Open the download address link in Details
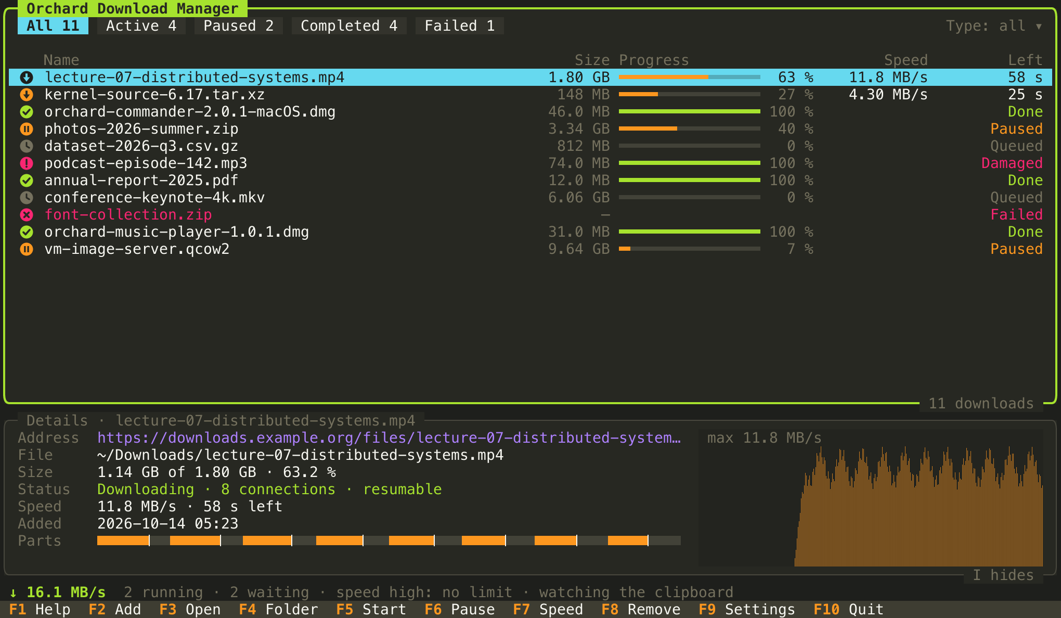The image size is (1061, 618). 389,438
